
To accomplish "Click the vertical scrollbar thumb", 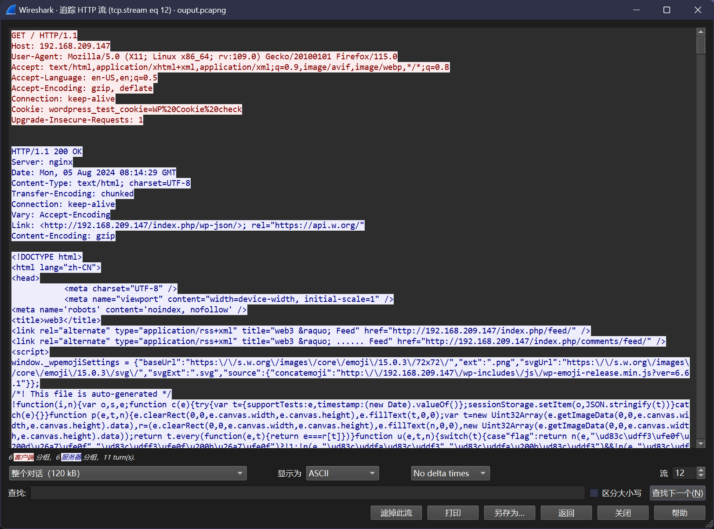I will tap(701, 45).
